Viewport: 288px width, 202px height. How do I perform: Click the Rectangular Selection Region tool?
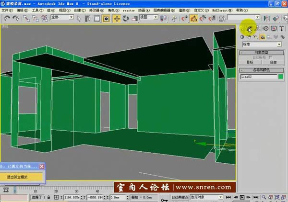click(x=97, y=19)
